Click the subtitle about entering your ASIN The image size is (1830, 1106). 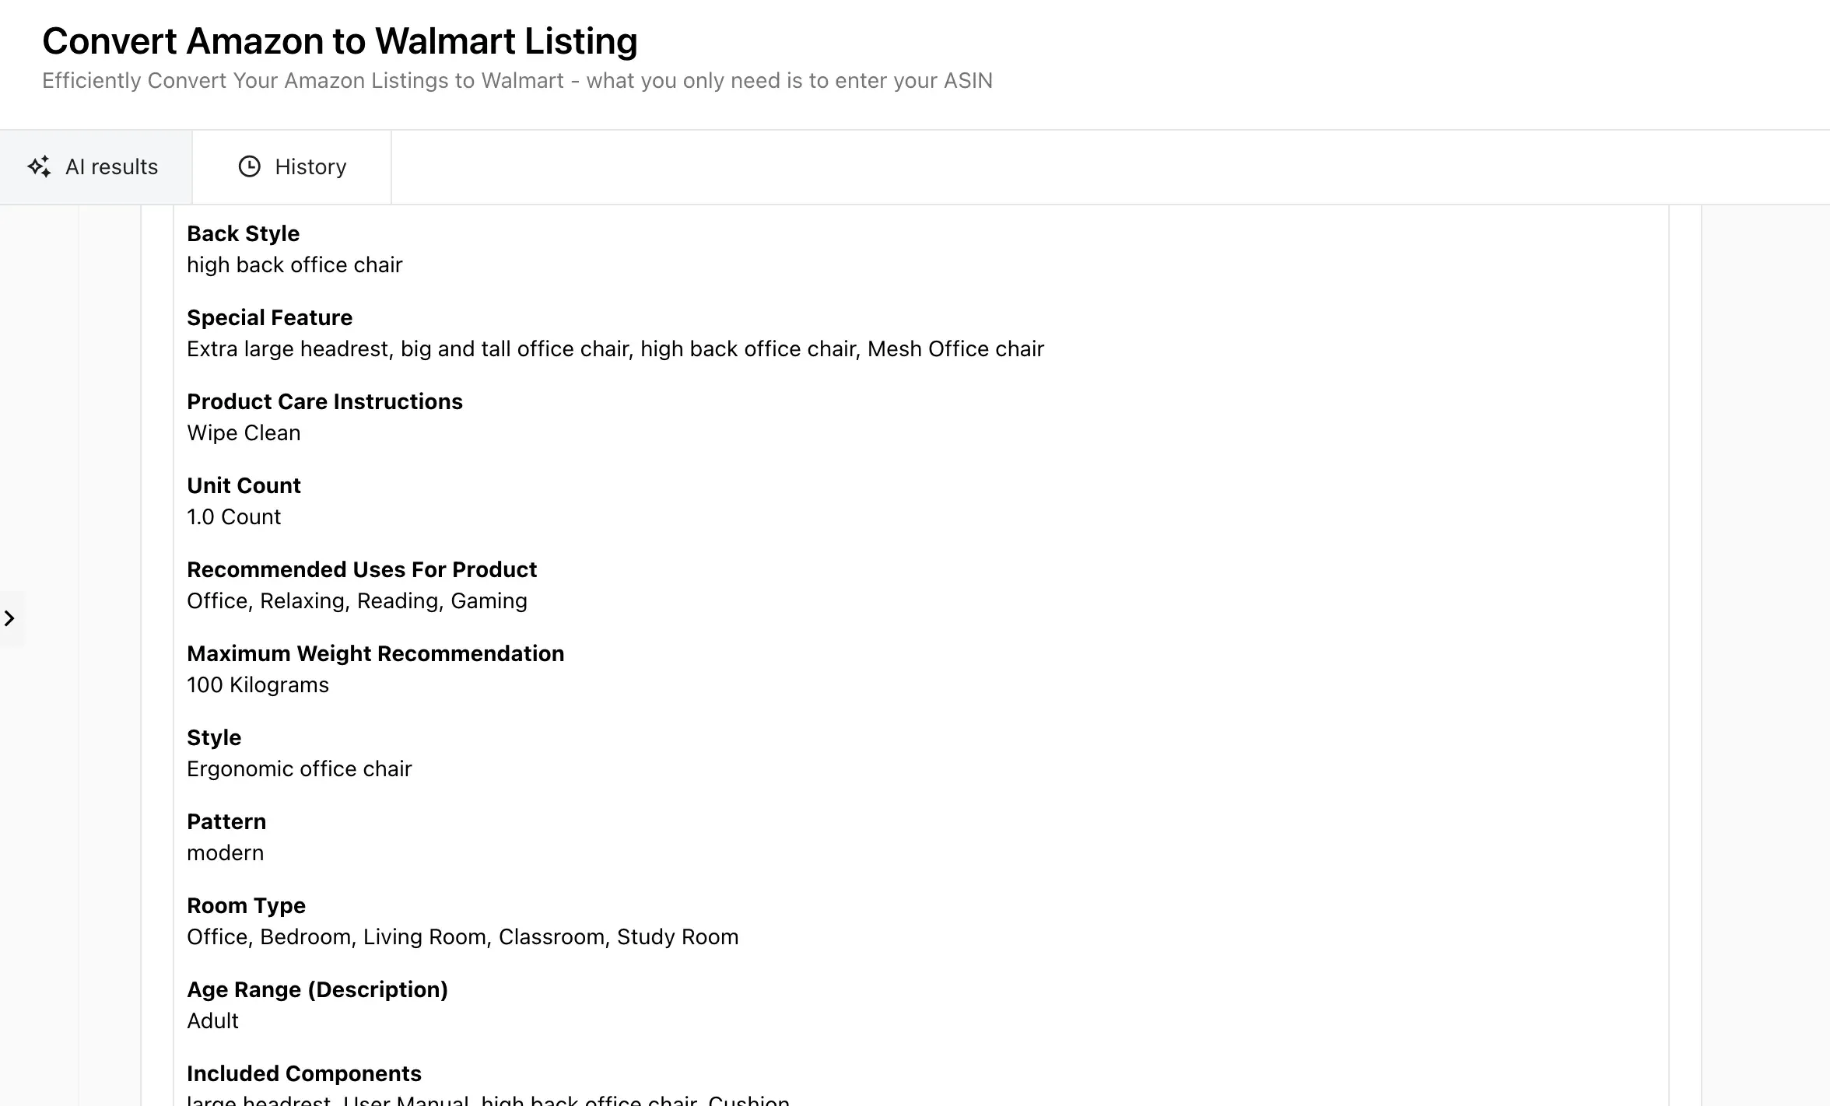coord(517,80)
